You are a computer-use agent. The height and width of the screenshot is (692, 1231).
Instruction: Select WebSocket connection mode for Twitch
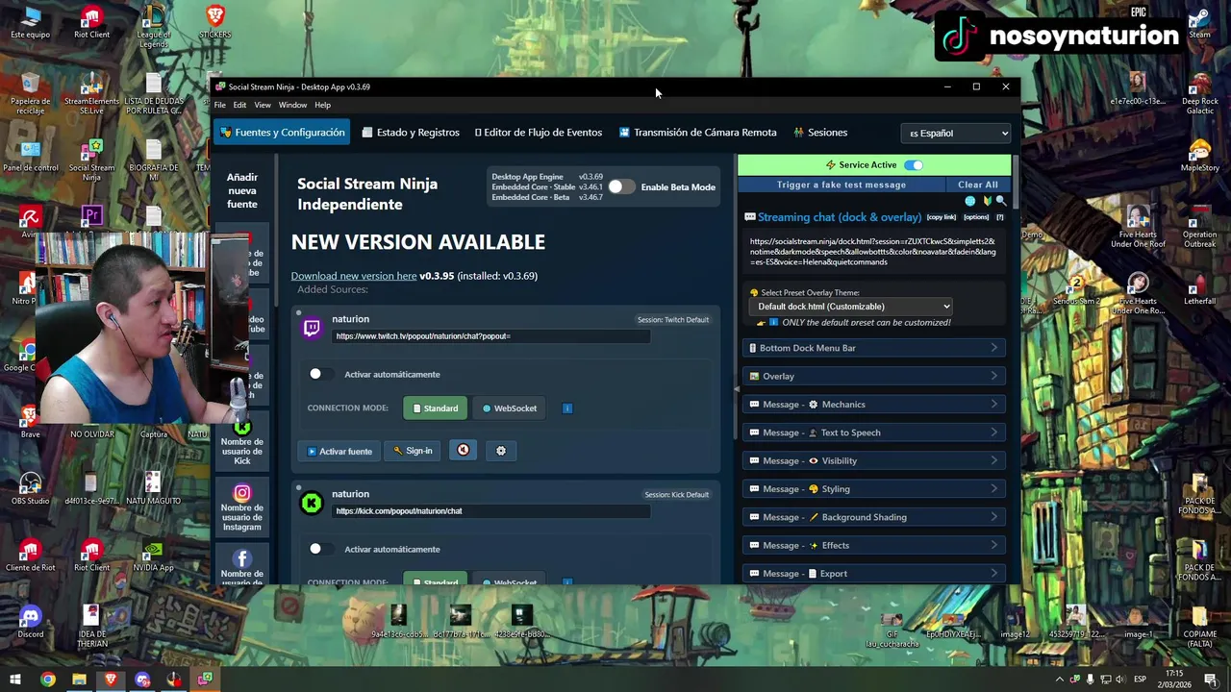pyautogui.click(x=509, y=408)
